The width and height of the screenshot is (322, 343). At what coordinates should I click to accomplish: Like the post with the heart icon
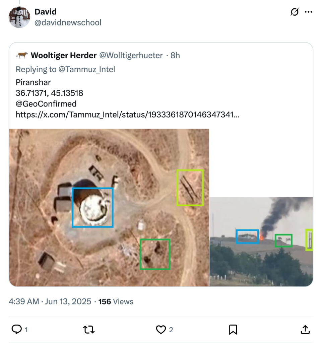tap(161, 330)
